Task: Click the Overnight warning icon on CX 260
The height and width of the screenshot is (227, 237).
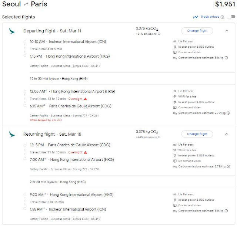Action: click(x=85, y=152)
